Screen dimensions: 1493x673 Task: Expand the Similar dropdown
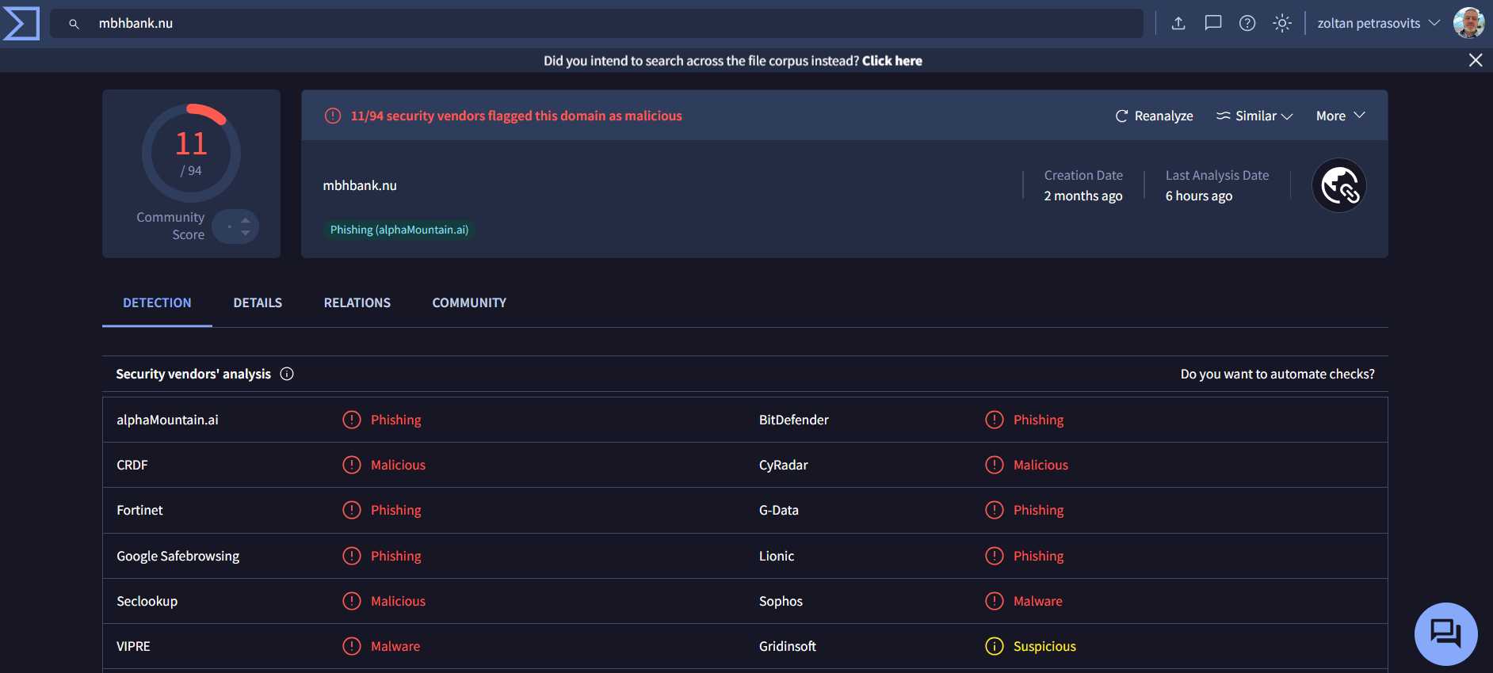(1254, 116)
